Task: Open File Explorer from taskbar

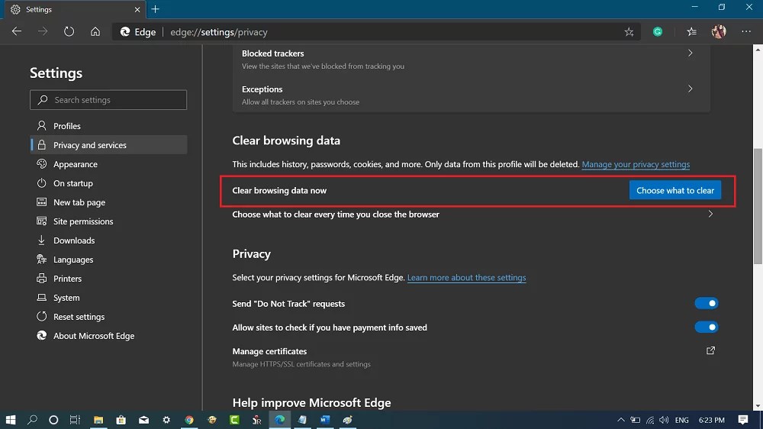Action: (x=98, y=420)
